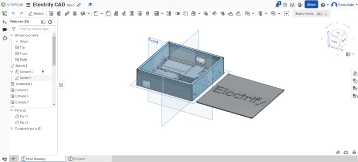
Task: Open the Help menu dropdown
Action: (324, 5)
